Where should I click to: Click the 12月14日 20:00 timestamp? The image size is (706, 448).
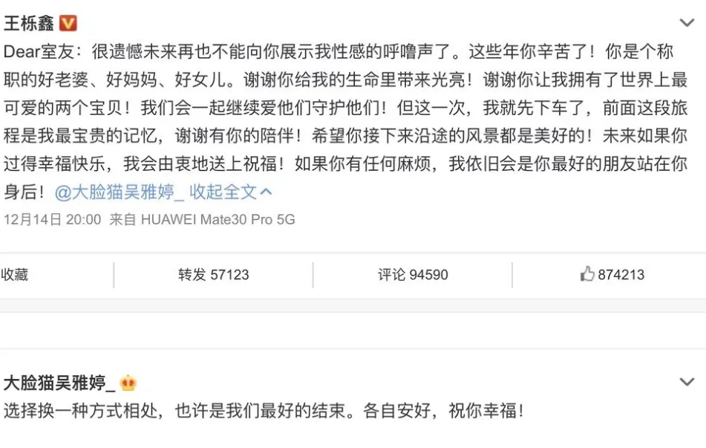(53, 219)
